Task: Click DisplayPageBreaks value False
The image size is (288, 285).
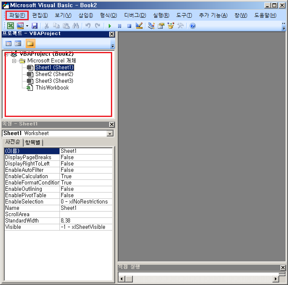Action: click(x=86, y=157)
